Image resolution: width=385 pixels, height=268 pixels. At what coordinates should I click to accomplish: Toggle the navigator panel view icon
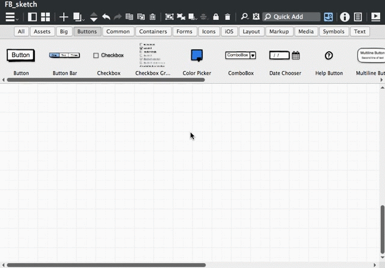[32, 17]
